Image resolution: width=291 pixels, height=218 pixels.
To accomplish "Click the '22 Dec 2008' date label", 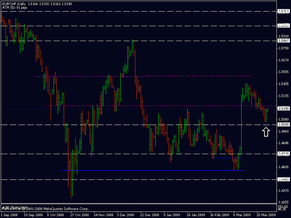I will coord(149,215).
